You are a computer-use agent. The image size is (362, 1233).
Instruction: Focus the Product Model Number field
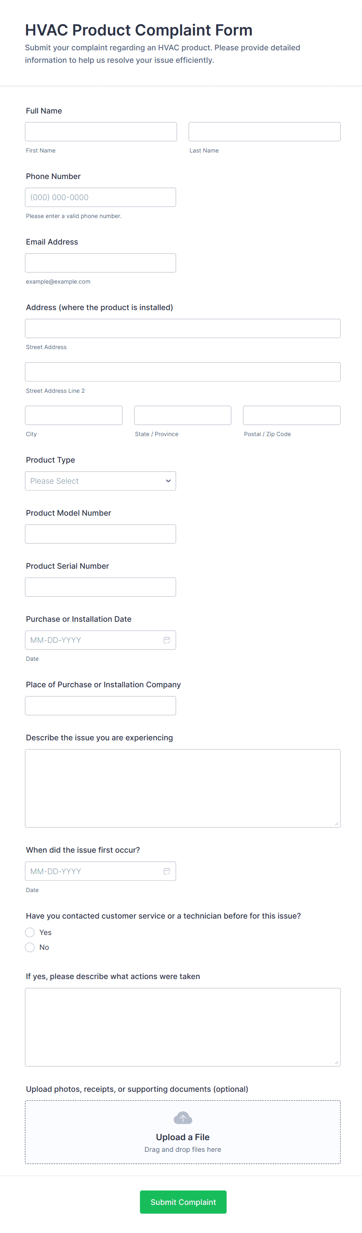pyautogui.click(x=100, y=534)
